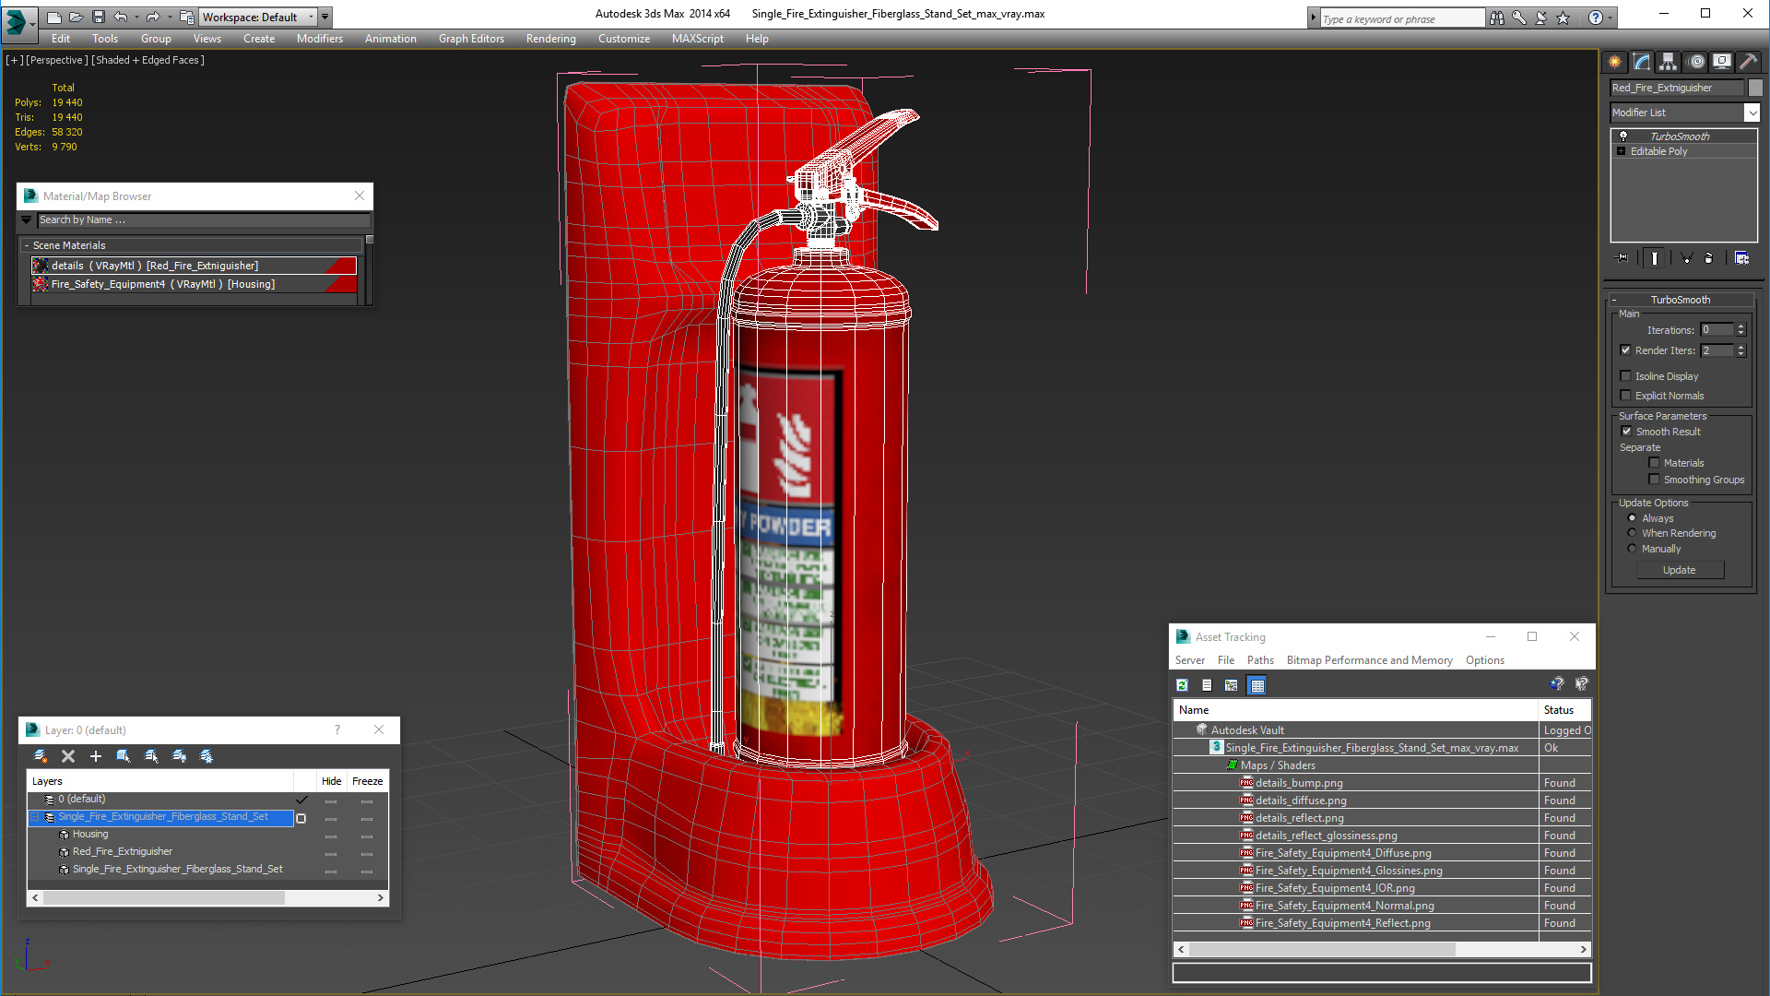Click Add Selected Objects to layer icon

pos(96,756)
